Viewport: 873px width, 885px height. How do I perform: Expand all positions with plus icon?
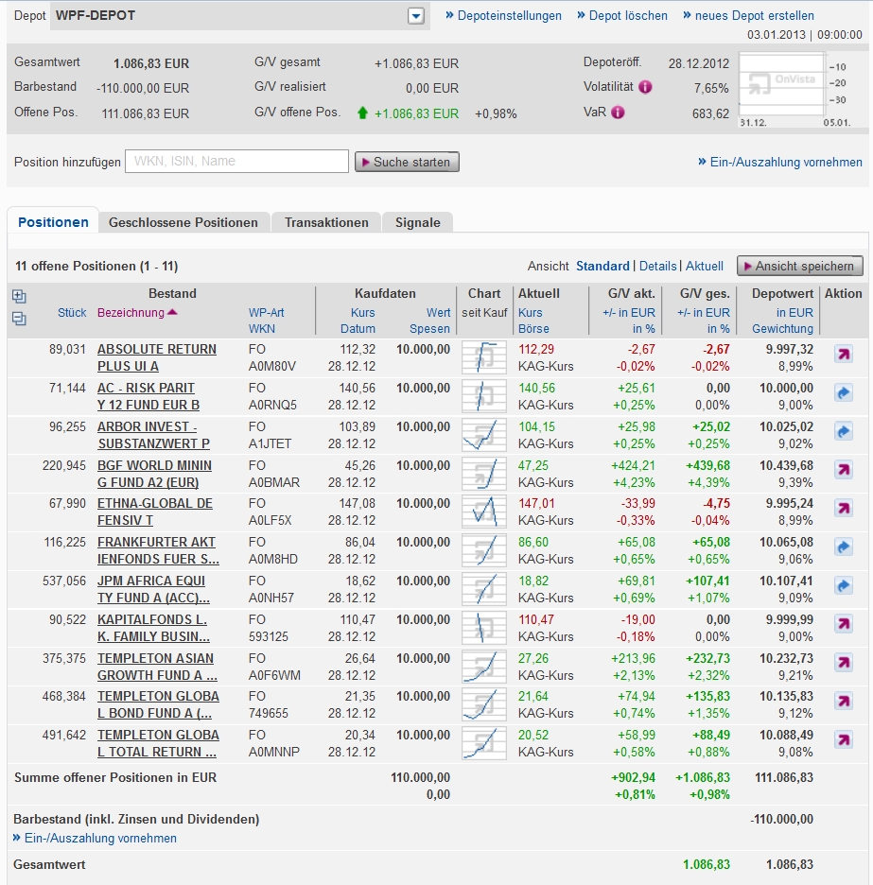point(19,296)
